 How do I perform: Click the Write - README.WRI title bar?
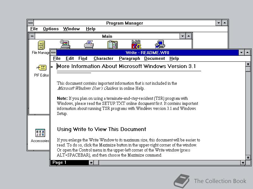(x=147, y=53)
